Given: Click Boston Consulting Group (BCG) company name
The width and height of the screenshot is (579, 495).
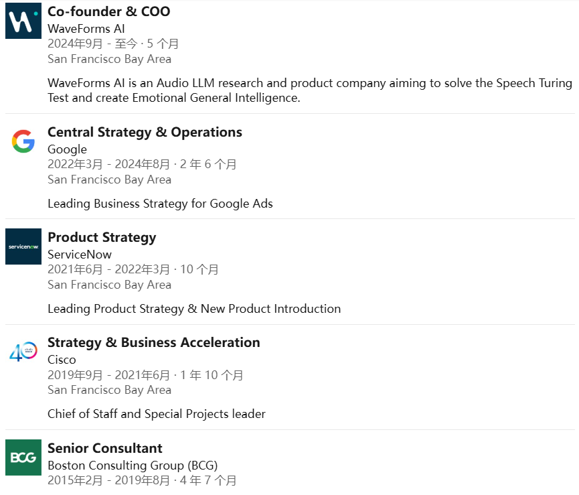Looking at the screenshot, I should (x=132, y=466).
